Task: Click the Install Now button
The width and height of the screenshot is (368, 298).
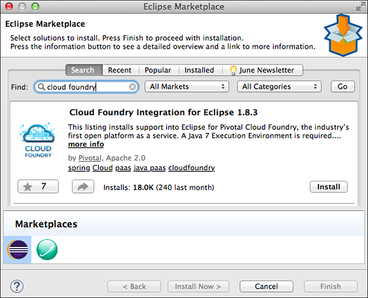Action: click(x=198, y=286)
